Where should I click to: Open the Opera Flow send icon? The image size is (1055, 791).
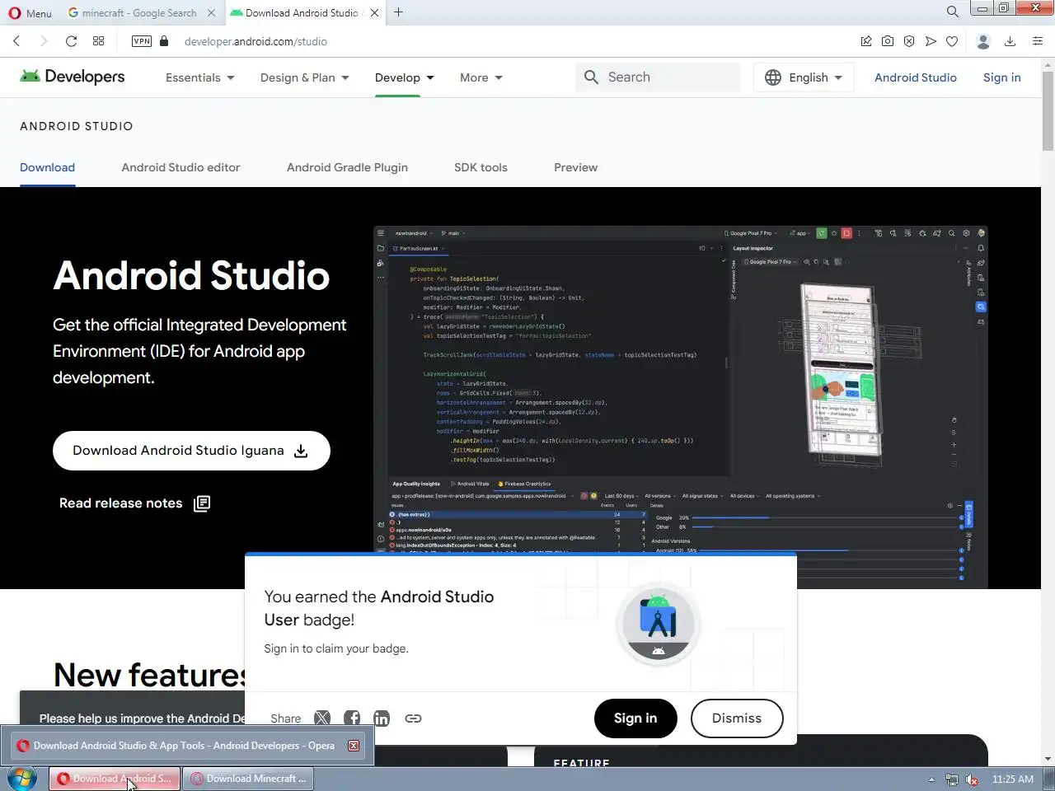pos(931,41)
